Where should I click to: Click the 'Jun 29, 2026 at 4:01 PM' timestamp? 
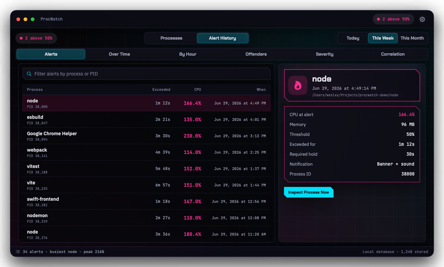click(x=240, y=120)
